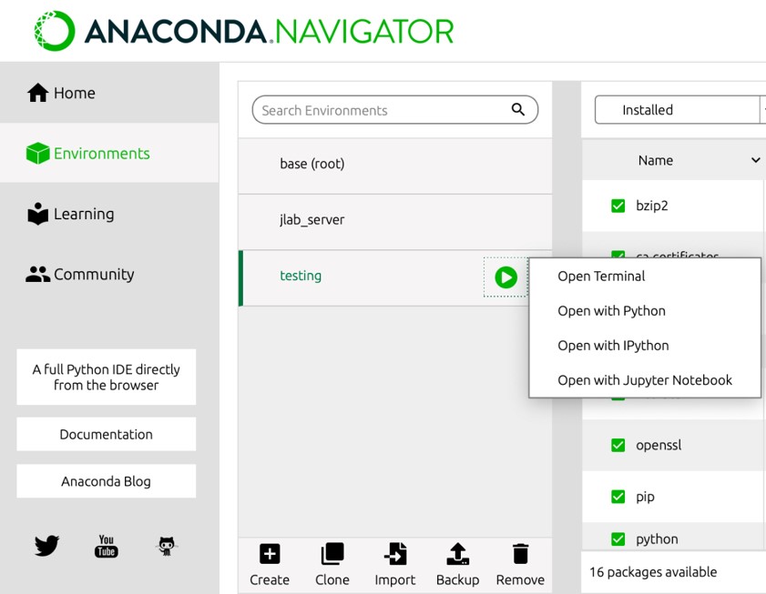Click the Search Environments input field
The image size is (766, 594).
tap(395, 110)
